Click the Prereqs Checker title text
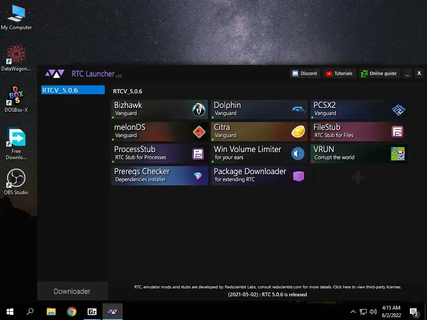This screenshot has height=320, width=427. pos(142,171)
